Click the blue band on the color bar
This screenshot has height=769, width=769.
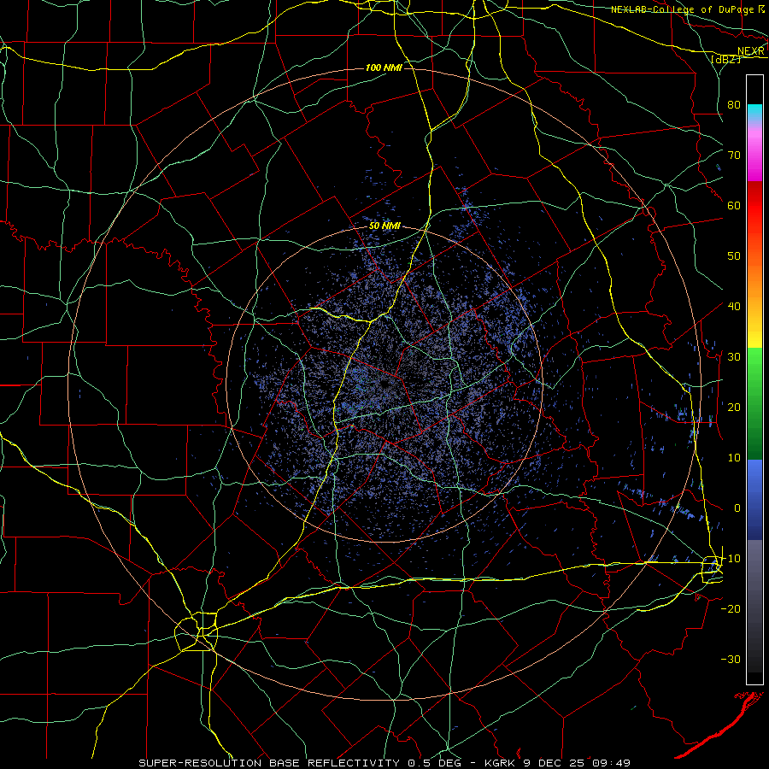tap(754, 499)
